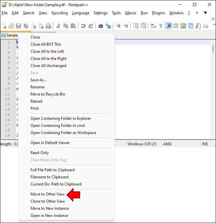Toggle the highlighted Indent Guide icon
The image size is (216, 223).
click(168, 26)
